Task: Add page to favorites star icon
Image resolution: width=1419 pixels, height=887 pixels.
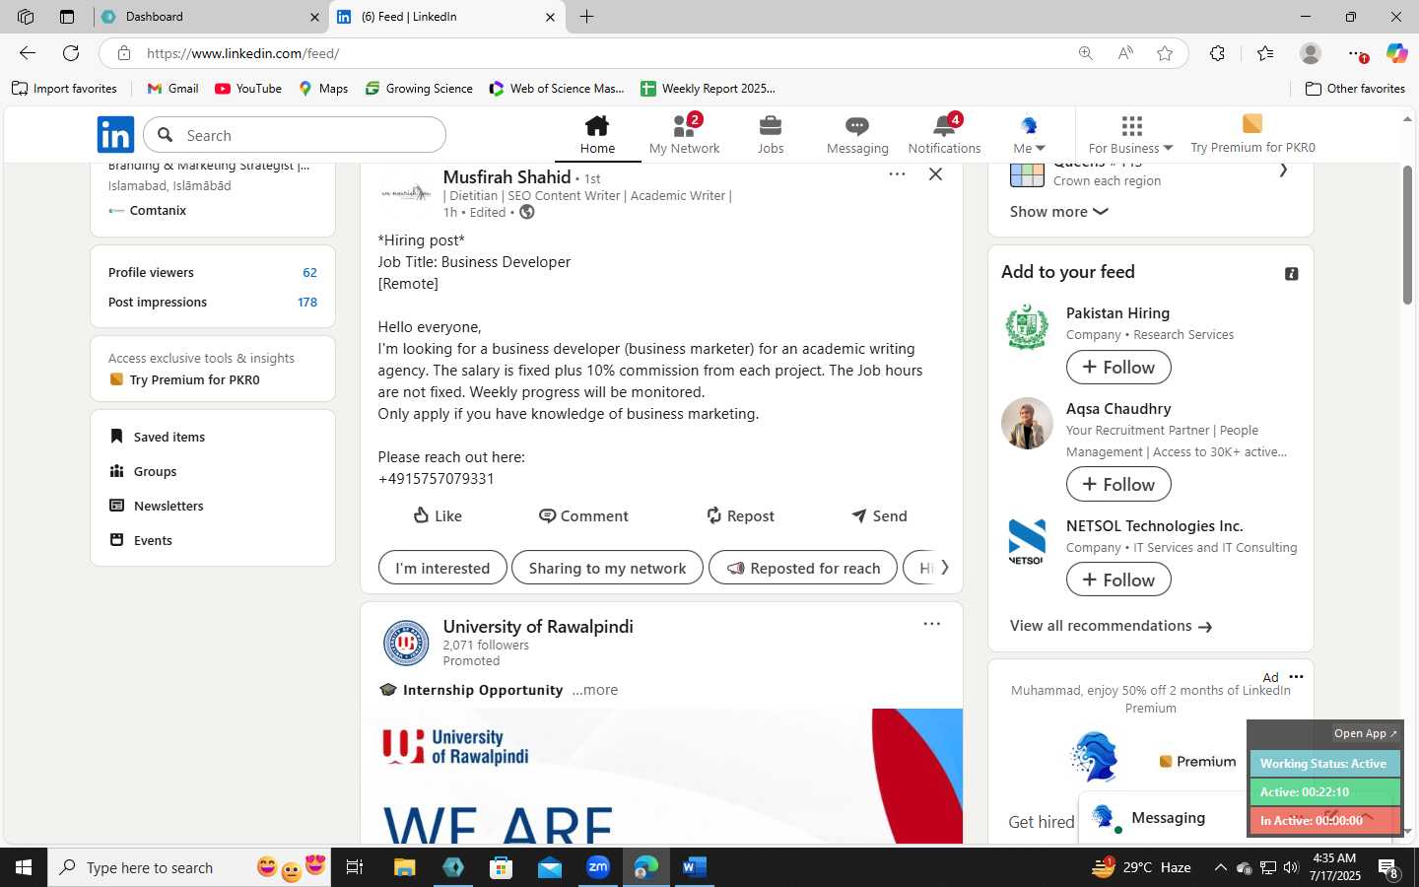Action: coord(1165,53)
